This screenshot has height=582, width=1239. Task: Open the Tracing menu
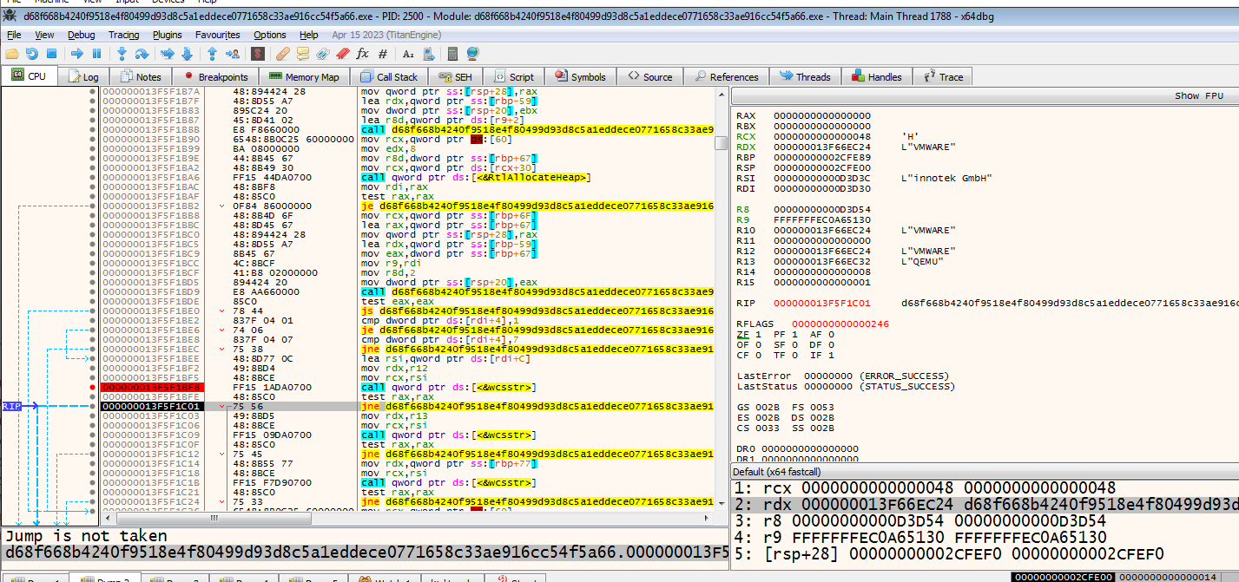point(124,35)
